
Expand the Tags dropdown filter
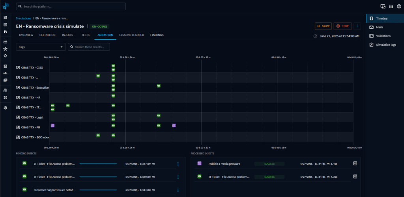pos(41,47)
